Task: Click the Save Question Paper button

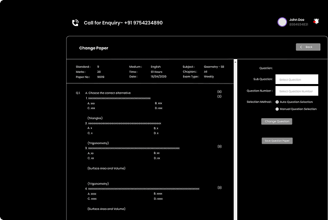Action: pyautogui.click(x=277, y=141)
